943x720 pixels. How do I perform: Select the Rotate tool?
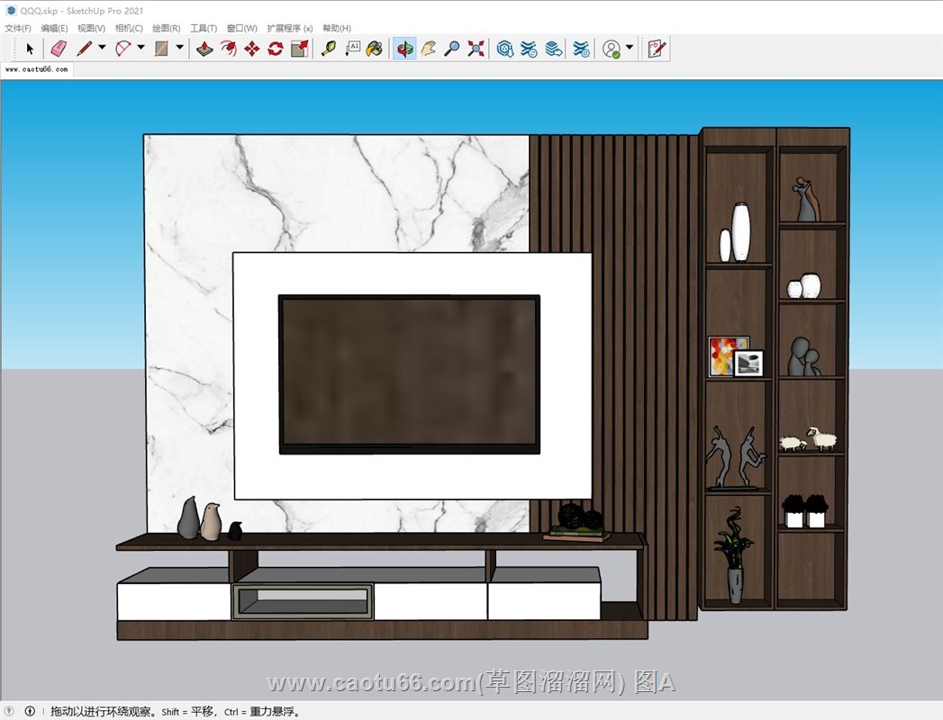point(276,49)
